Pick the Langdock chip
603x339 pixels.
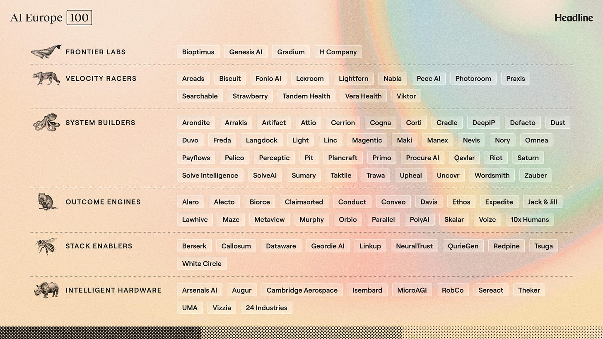tap(262, 140)
